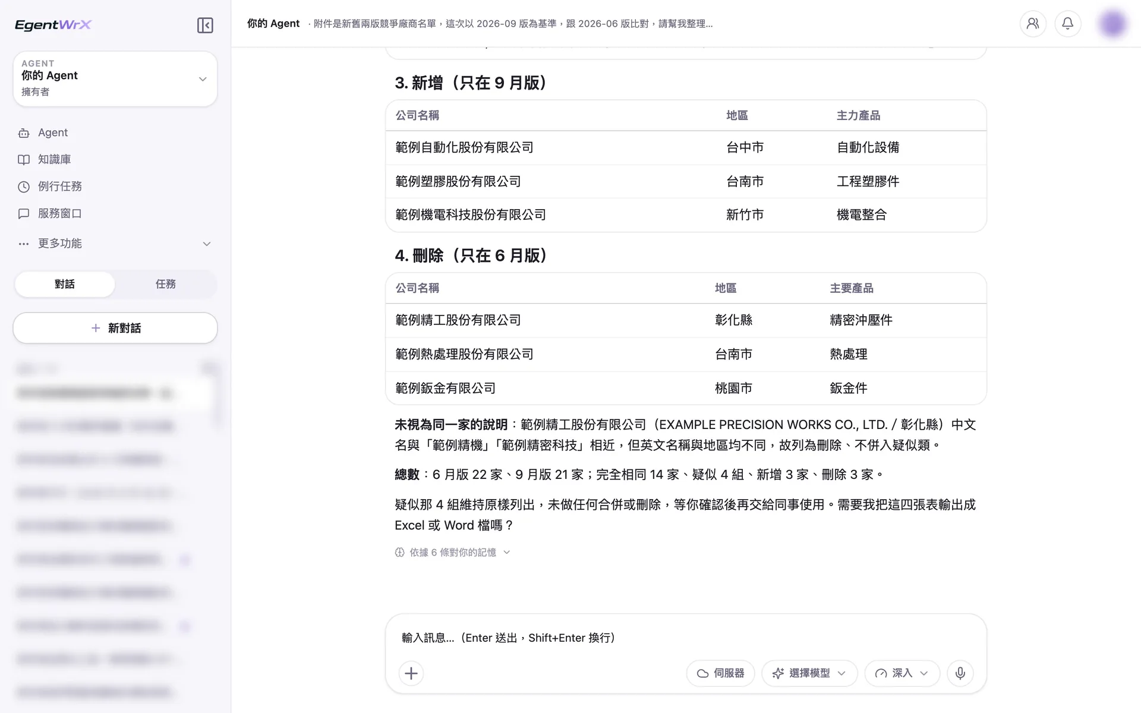
Task: Open 選擇模型 model dropdown
Action: [x=809, y=673]
